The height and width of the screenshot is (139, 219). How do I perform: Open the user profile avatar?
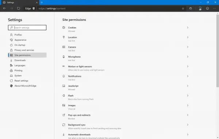(200, 8)
